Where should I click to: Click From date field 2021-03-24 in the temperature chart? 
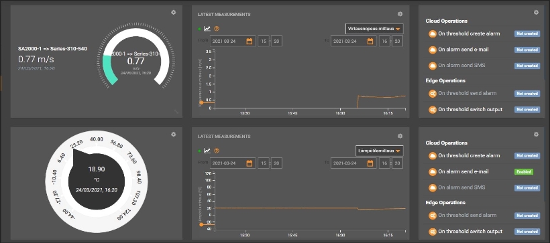click(x=232, y=163)
